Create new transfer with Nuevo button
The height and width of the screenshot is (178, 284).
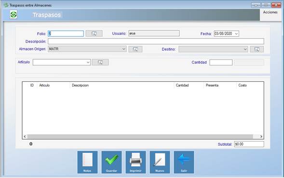(x=160, y=162)
